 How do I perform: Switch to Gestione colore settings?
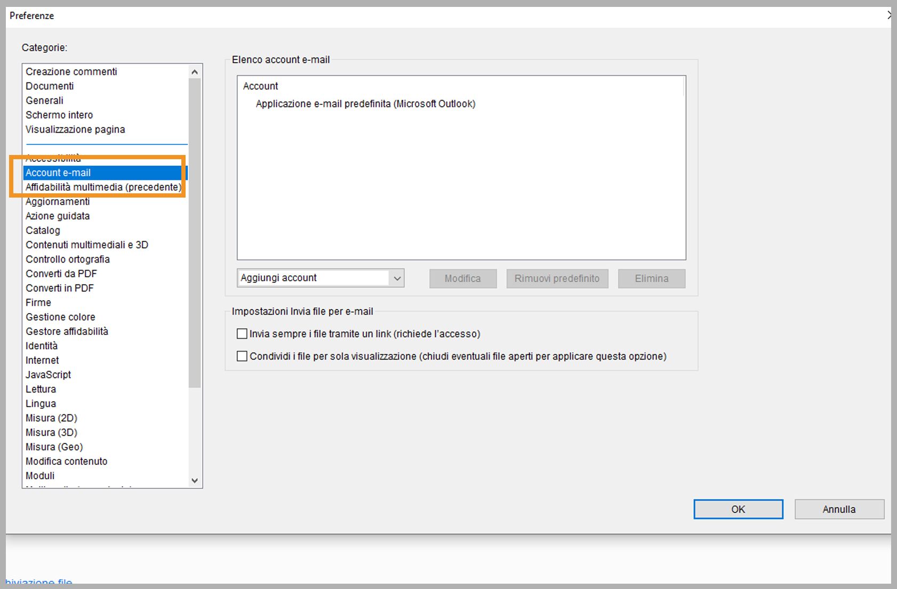[x=60, y=316]
